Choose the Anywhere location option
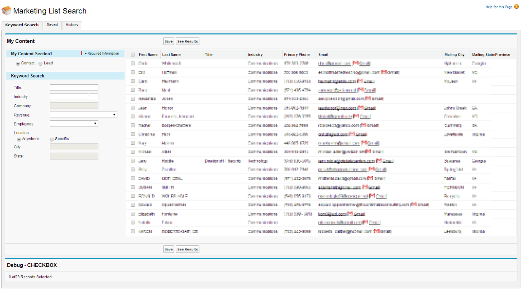524x290 pixels. [19, 139]
